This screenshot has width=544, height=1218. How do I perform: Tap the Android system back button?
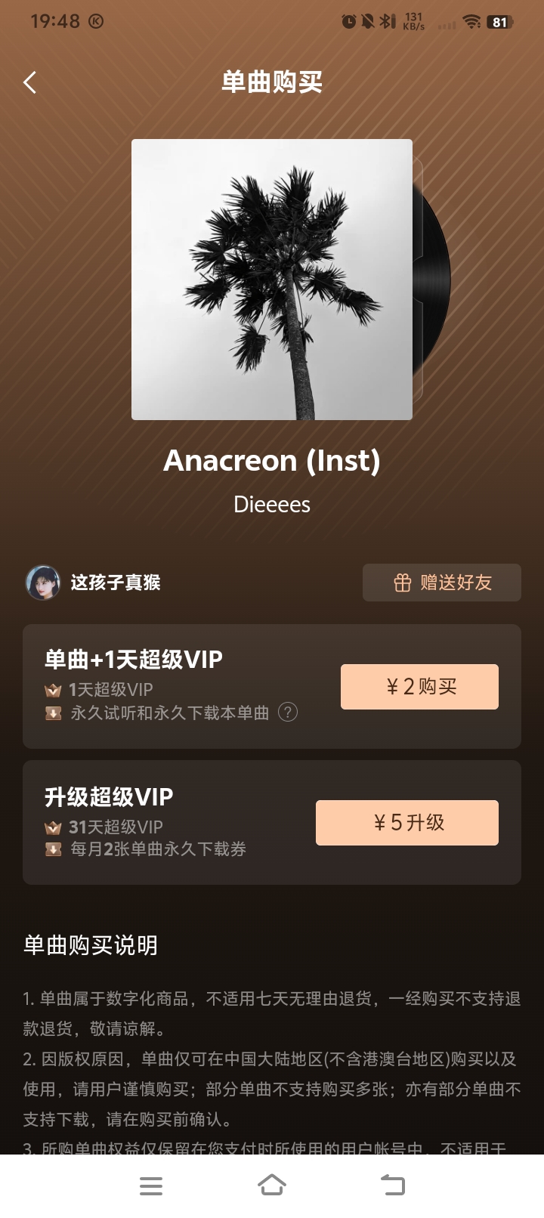392,1186
